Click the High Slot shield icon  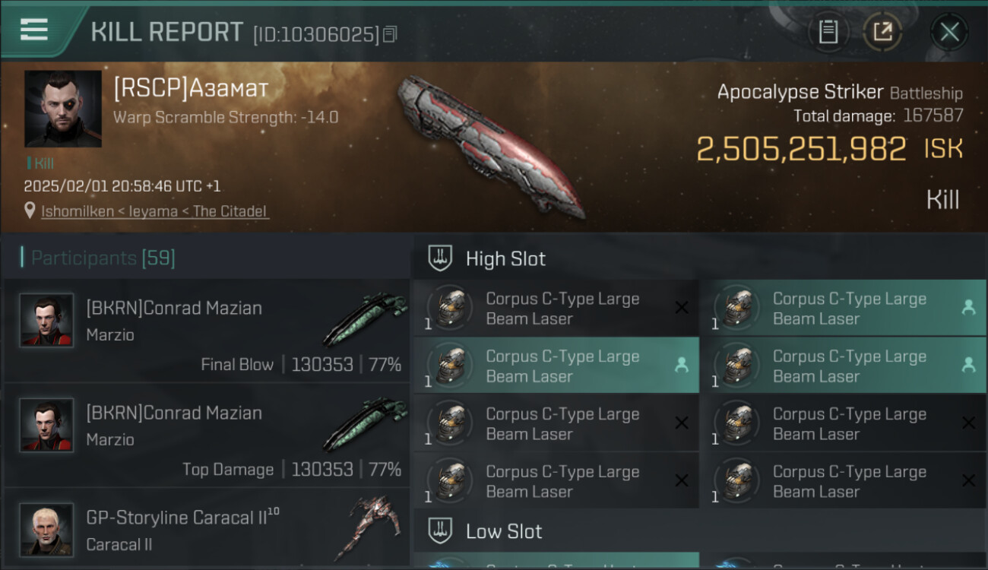[440, 258]
